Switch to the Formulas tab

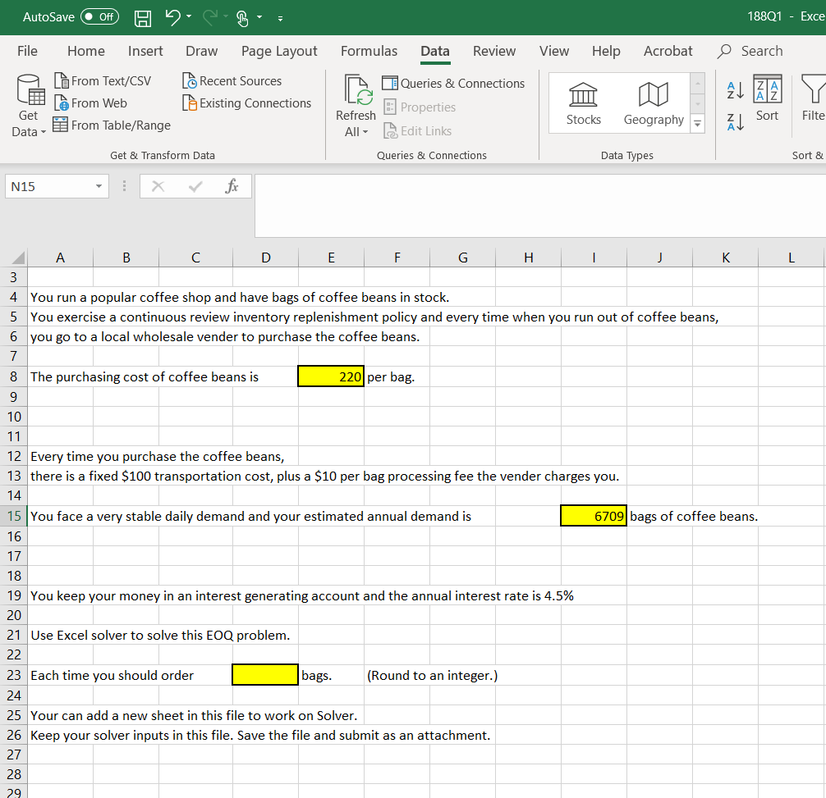tap(369, 51)
